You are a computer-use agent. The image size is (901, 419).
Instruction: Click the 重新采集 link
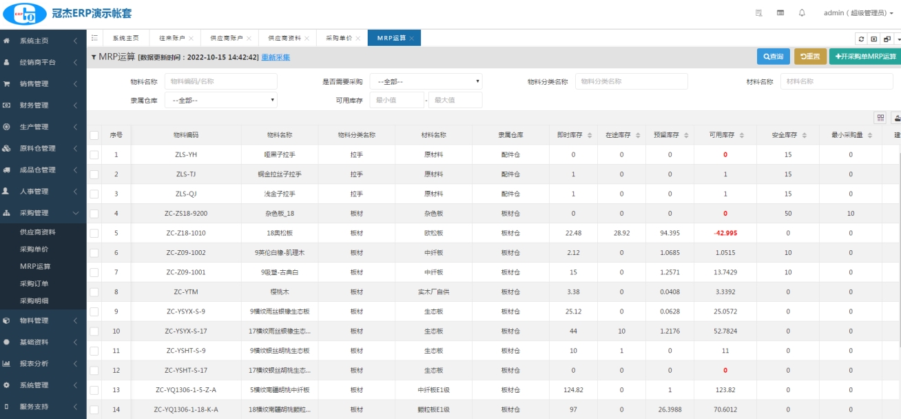276,57
